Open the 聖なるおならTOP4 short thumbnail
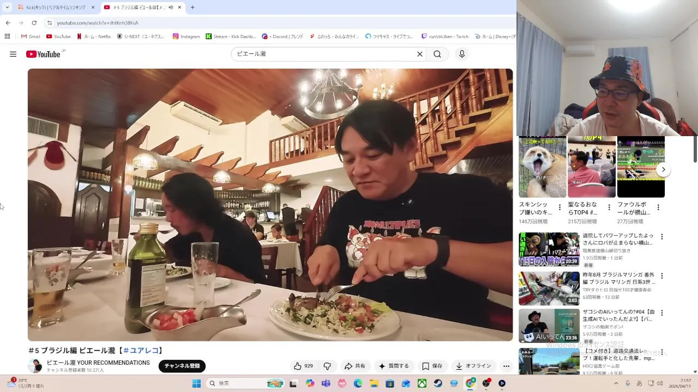Screen dimensions: 698x392 (592, 167)
